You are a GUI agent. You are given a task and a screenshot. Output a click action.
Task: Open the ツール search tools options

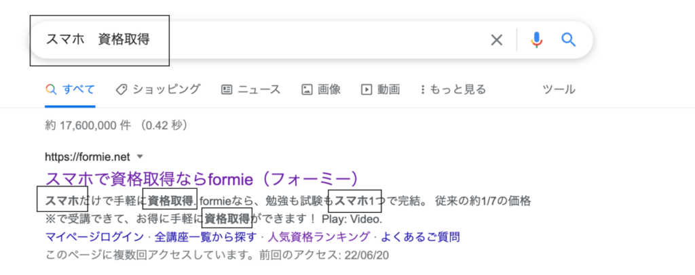(x=559, y=89)
